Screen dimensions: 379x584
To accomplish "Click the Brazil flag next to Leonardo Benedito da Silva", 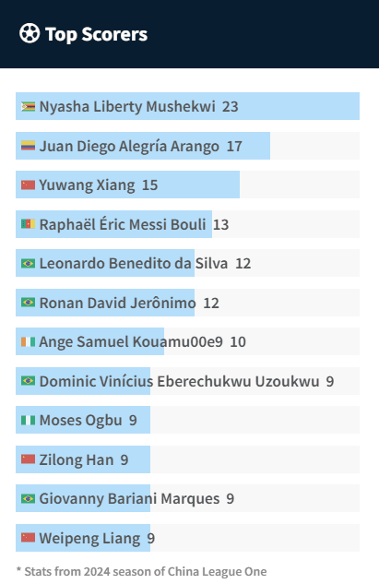I will (x=28, y=263).
